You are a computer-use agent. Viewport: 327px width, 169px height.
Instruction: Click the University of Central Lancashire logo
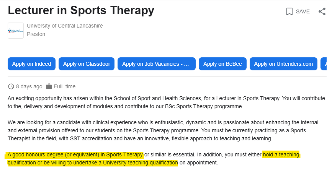click(x=15, y=30)
